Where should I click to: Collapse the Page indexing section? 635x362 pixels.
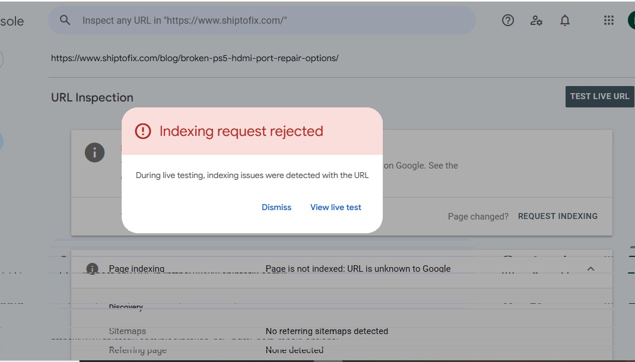click(x=591, y=268)
